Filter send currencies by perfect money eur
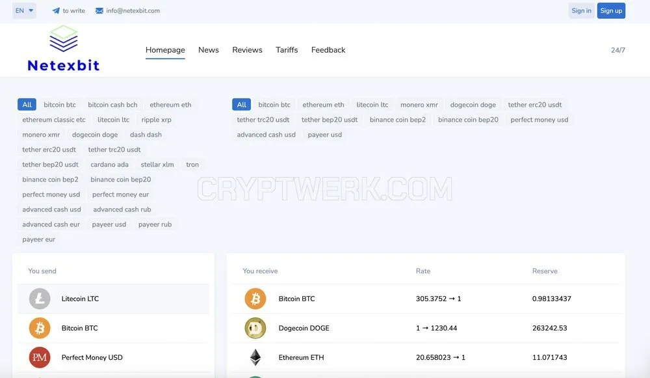Screen dimensions: 650x378 click(x=120, y=194)
